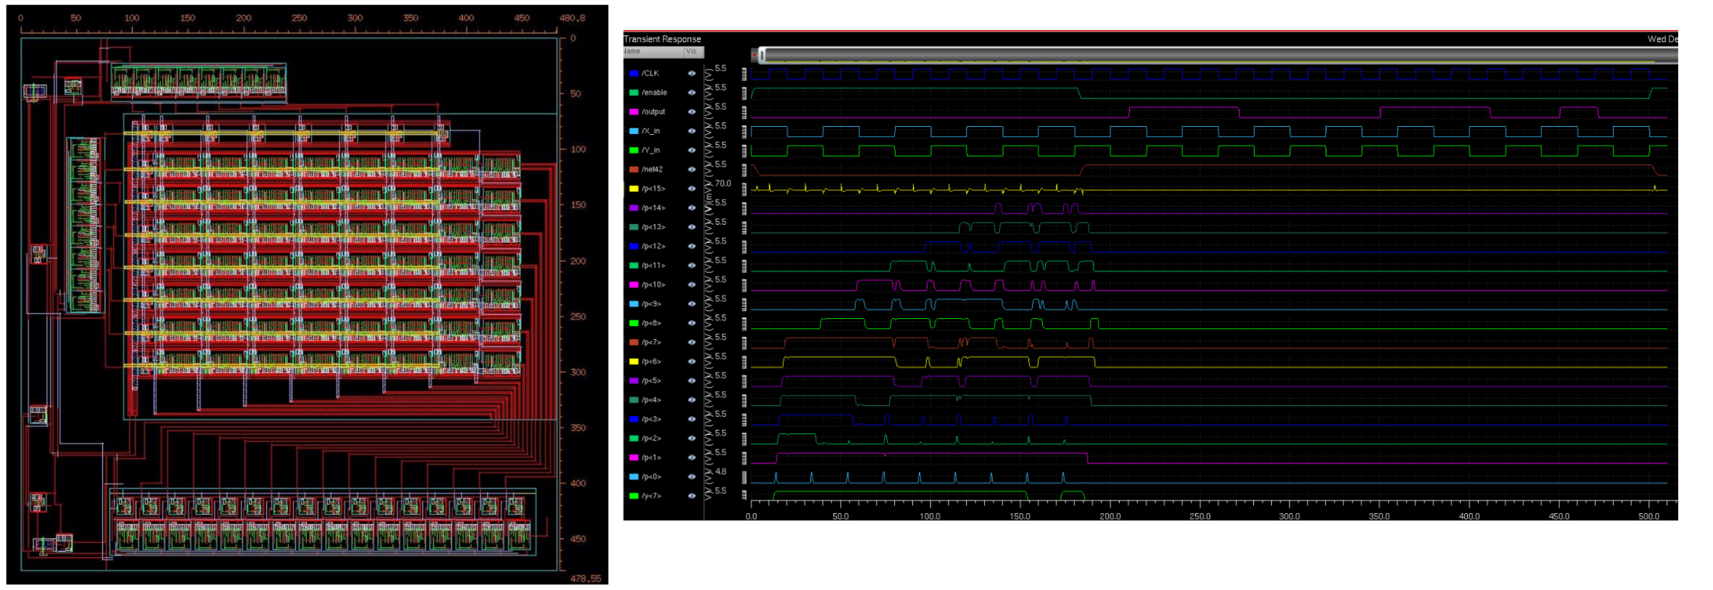Select the /Y_in signal name

click(x=651, y=150)
